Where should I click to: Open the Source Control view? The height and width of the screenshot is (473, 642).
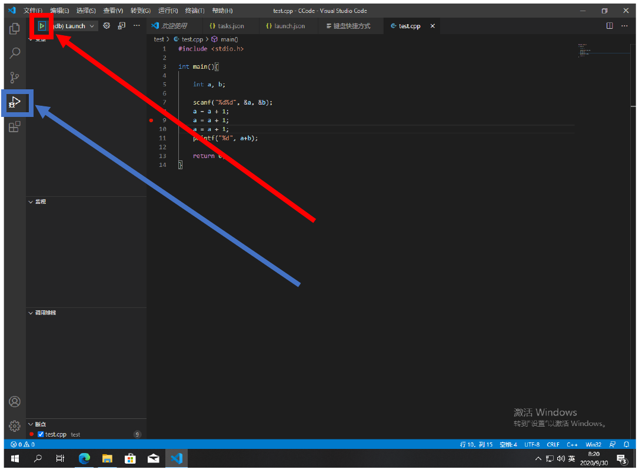pyautogui.click(x=15, y=78)
